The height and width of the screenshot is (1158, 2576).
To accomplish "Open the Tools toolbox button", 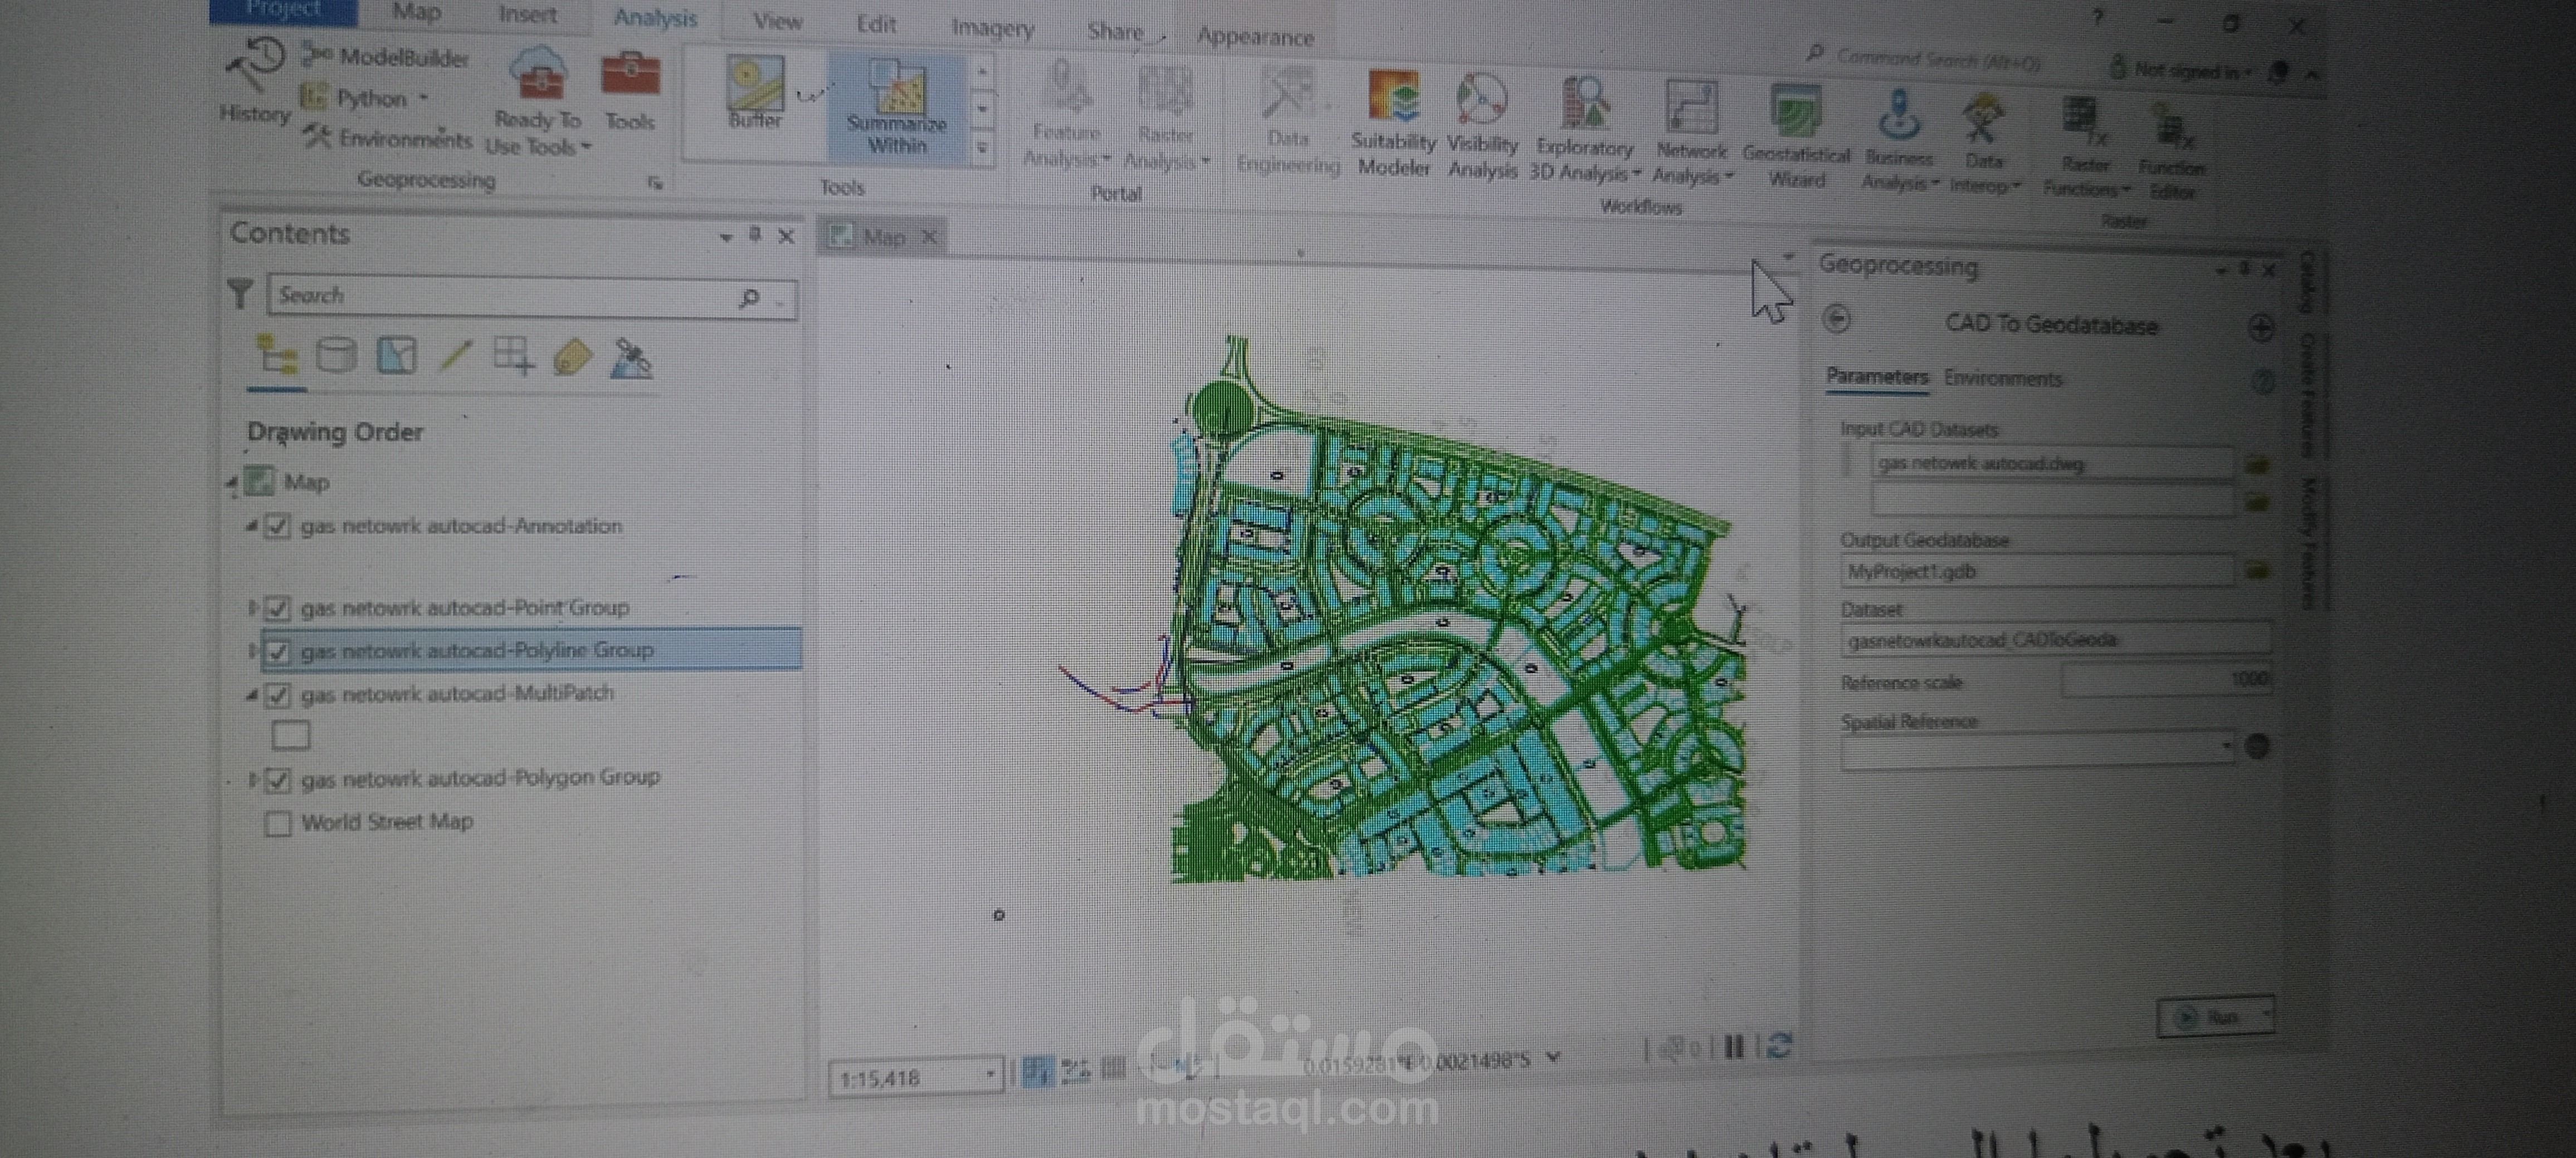I will click(x=630, y=92).
